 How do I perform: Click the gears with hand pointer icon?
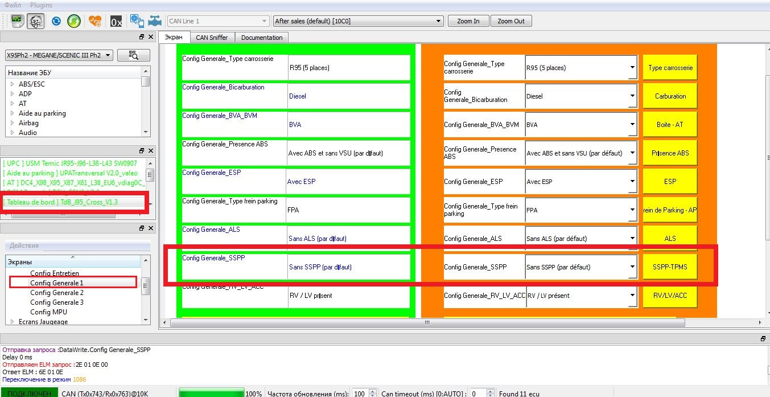pos(137,21)
